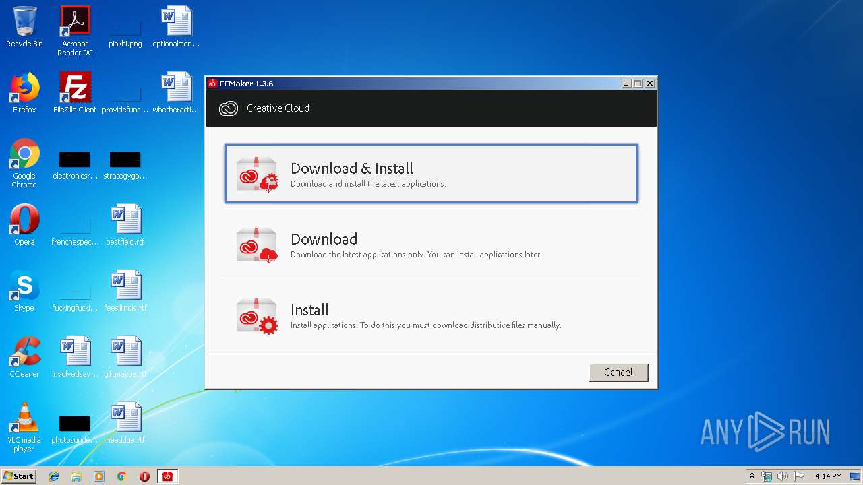
Task: Open Internet Explorer from taskbar
Action: (x=54, y=476)
